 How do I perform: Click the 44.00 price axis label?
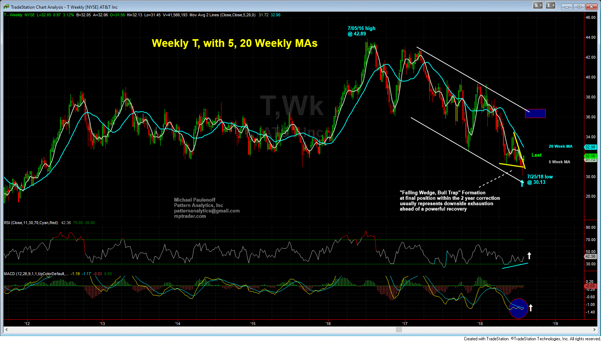pos(591,38)
